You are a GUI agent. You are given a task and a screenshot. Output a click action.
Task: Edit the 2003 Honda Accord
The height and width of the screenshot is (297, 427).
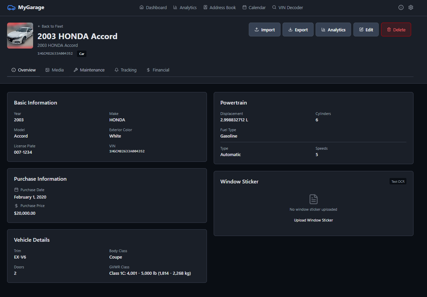click(x=366, y=30)
